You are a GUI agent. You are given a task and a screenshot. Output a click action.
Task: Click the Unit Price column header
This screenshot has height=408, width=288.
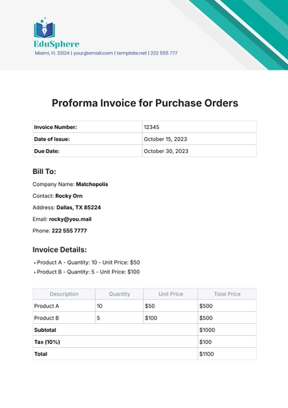pos(170,294)
